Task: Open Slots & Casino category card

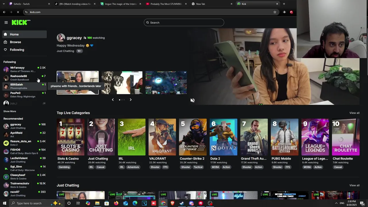Action: pos(70,137)
